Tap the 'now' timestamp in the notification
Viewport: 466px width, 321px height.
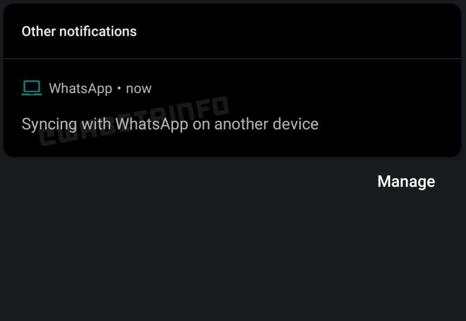[139, 89]
